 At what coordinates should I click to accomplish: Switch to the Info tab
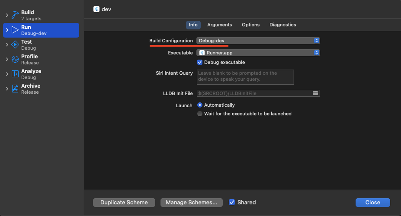193,25
